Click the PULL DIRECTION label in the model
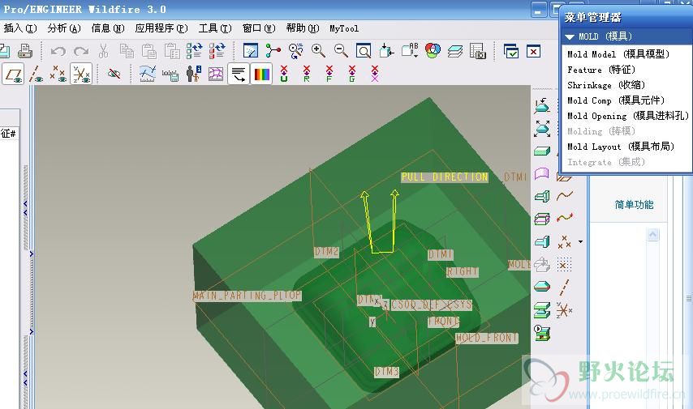This screenshot has width=693, height=409. pos(445,177)
